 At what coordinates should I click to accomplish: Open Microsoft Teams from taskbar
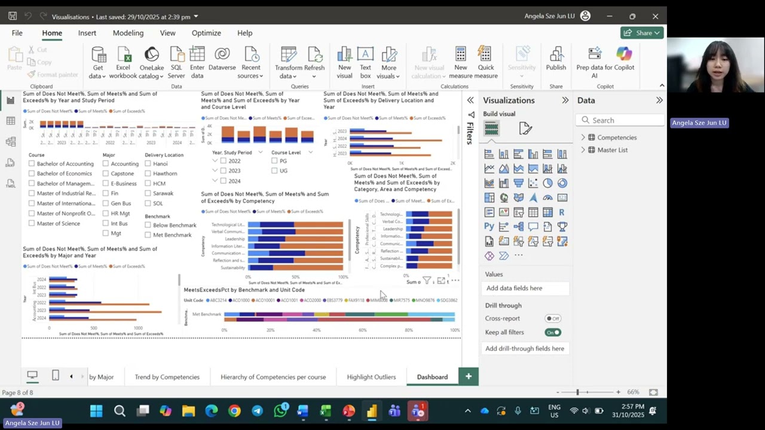point(394,411)
